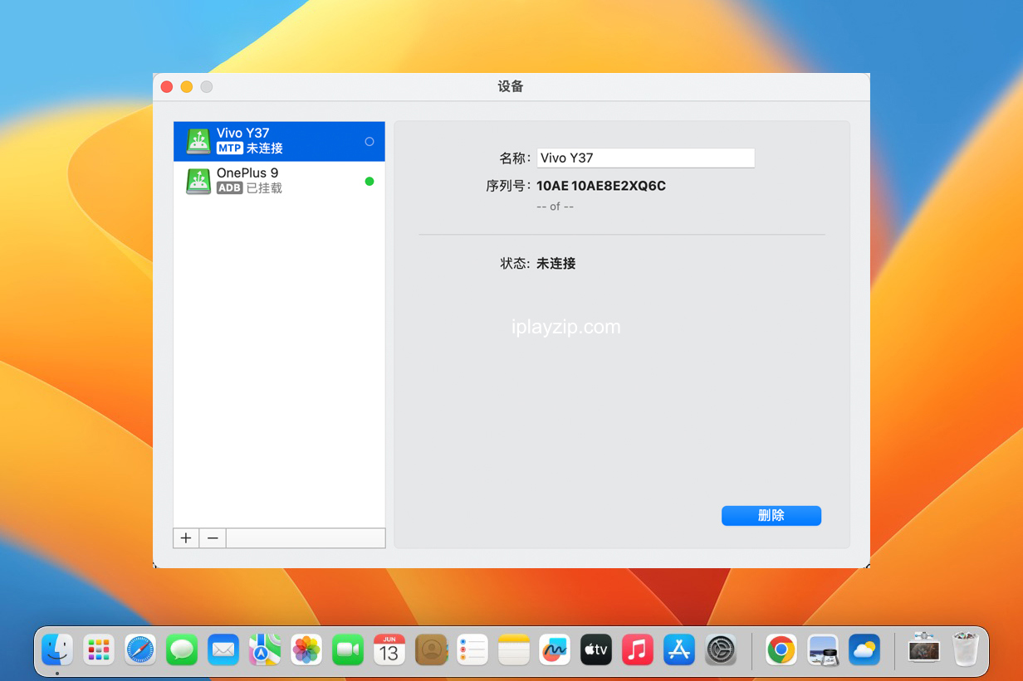Close the 设备 window
The image size is (1023, 681).
click(167, 87)
